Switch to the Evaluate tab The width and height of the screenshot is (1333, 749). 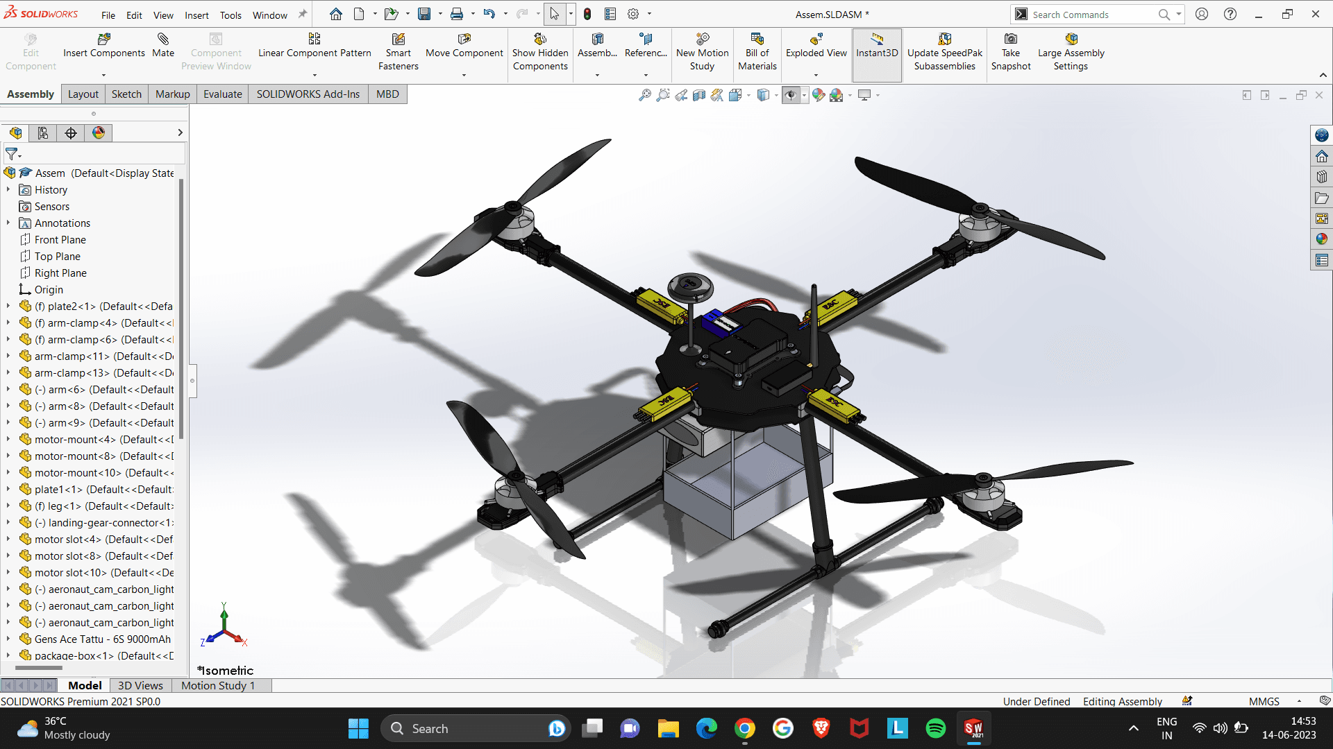(222, 94)
